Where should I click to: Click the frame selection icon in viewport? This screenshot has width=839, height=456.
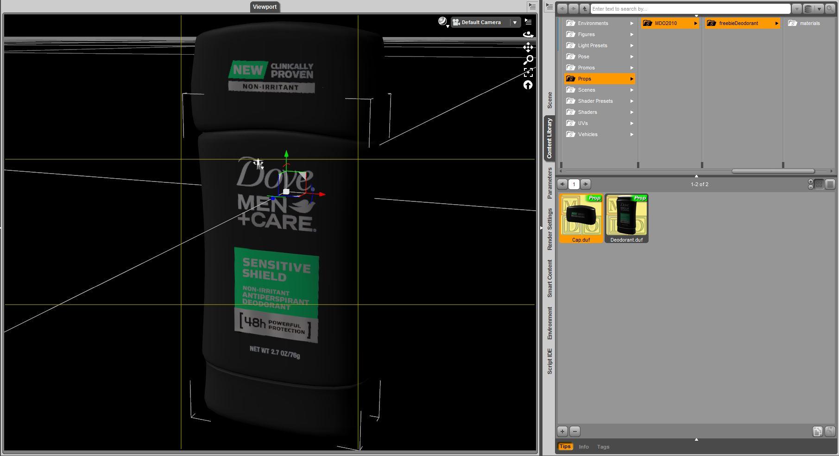tap(528, 72)
